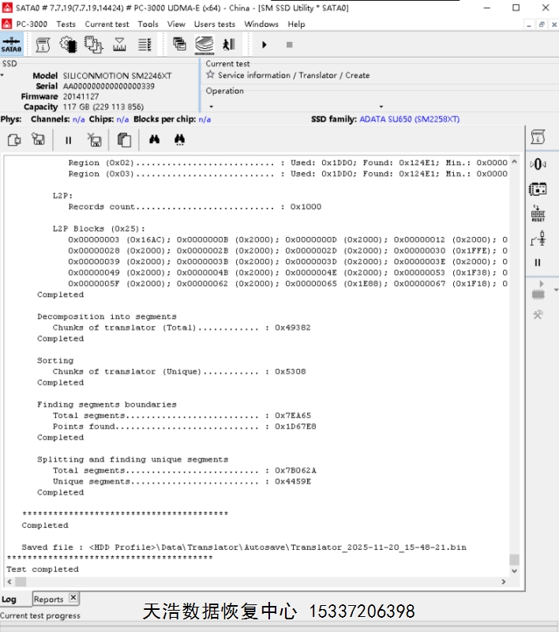Click the wrench tools icon in right sidebar

(x=538, y=314)
